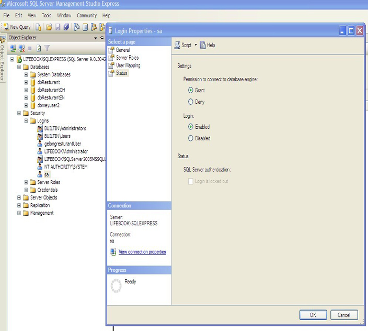Screen dimensions: 368x331
Task: Select the Grant permission radio button
Action: click(x=191, y=91)
